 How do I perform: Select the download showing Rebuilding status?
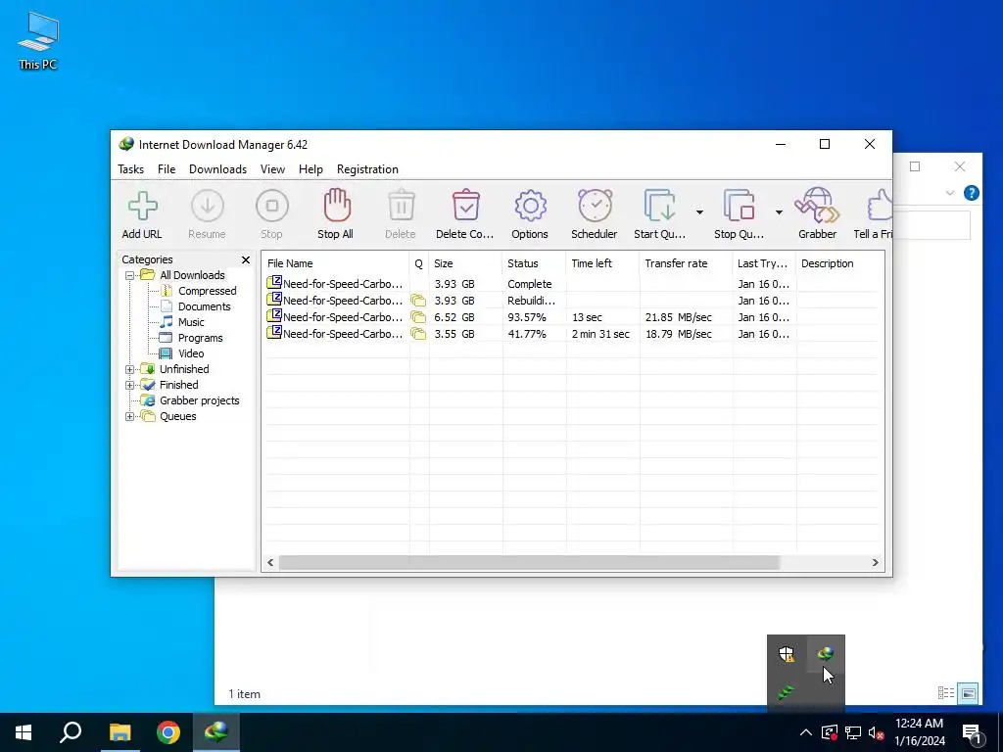[572, 301]
